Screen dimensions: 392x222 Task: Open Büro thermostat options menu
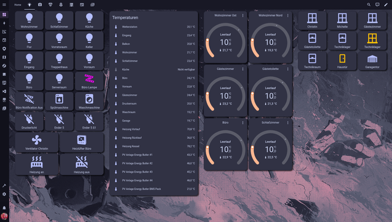pyautogui.click(x=242, y=122)
